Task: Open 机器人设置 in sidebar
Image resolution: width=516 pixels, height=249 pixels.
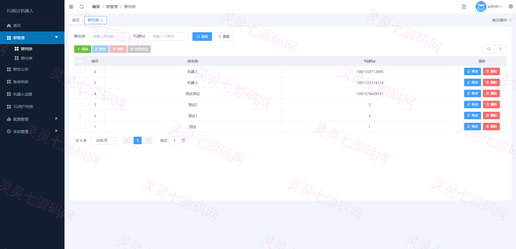Action: pyautogui.click(x=32, y=94)
